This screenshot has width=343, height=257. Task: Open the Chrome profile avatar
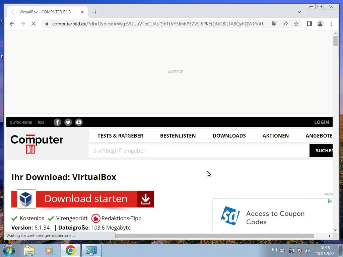click(320, 24)
